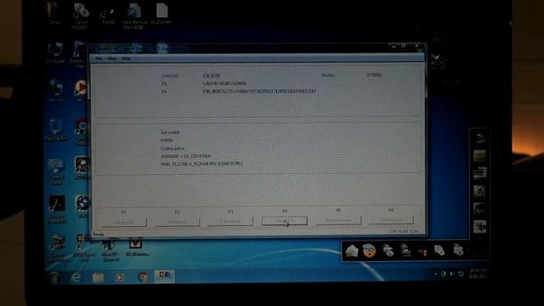This screenshot has height=306, width=544.
Task: Click the Windows Start orb
Action: [x=54, y=278]
